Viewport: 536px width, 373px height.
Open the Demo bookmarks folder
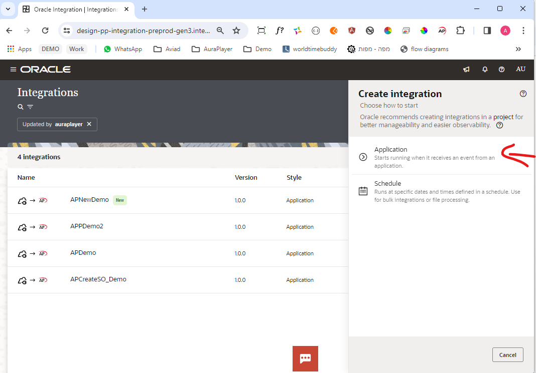pyautogui.click(x=257, y=49)
